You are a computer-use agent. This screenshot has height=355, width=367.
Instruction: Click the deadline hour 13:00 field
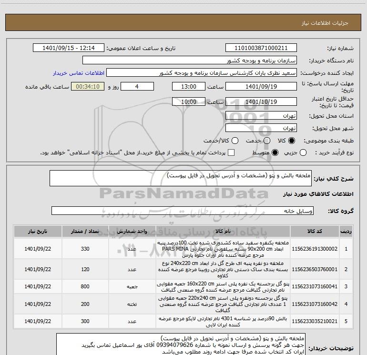(x=189, y=86)
